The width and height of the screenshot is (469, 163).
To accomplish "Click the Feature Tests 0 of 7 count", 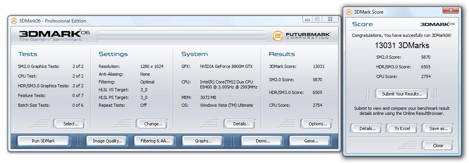I will tap(78, 95).
